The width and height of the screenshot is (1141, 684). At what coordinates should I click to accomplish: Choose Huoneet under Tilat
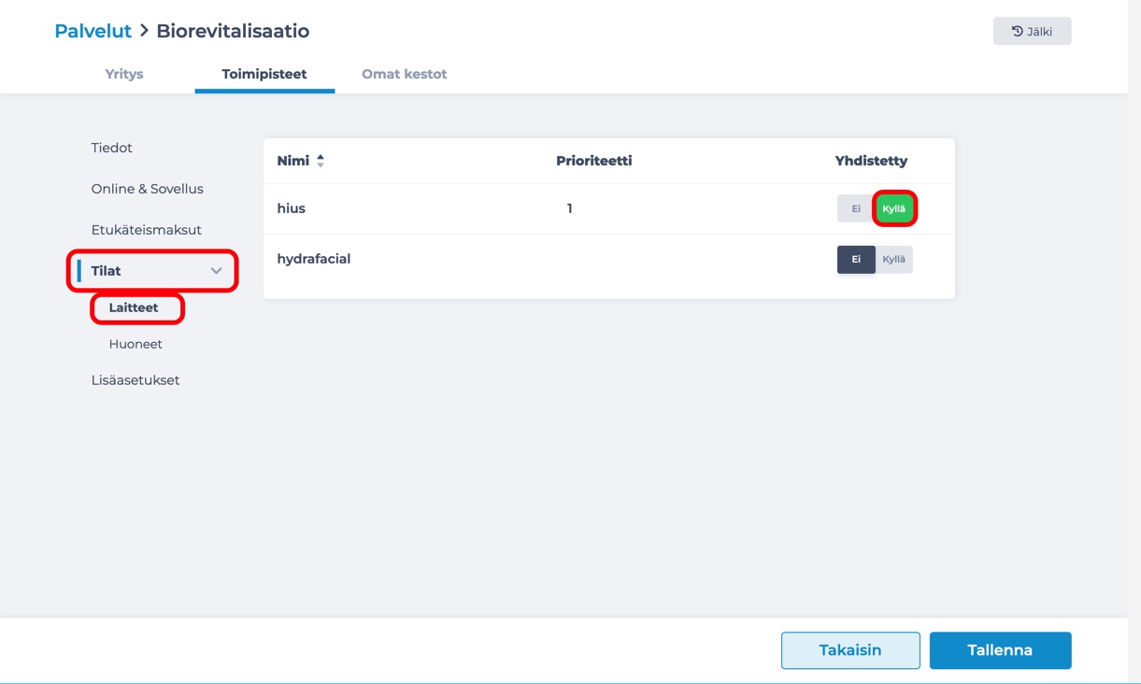pos(135,344)
